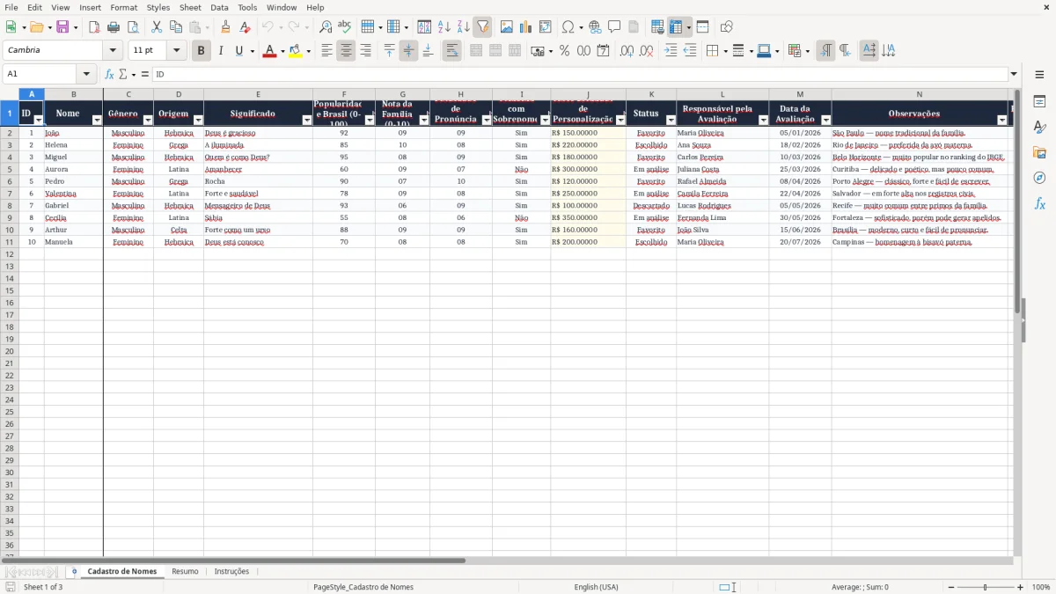Sort ascending A to Z
1056x594 pixels.
point(444,27)
